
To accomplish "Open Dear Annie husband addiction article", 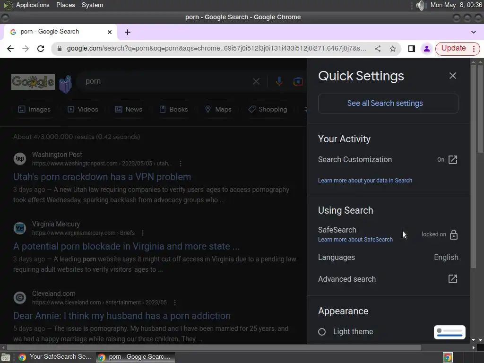I will [x=122, y=316].
